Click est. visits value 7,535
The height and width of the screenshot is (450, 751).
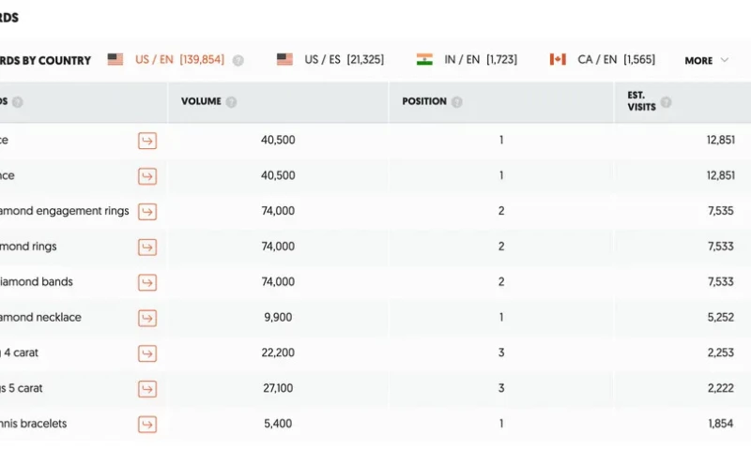coord(720,211)
